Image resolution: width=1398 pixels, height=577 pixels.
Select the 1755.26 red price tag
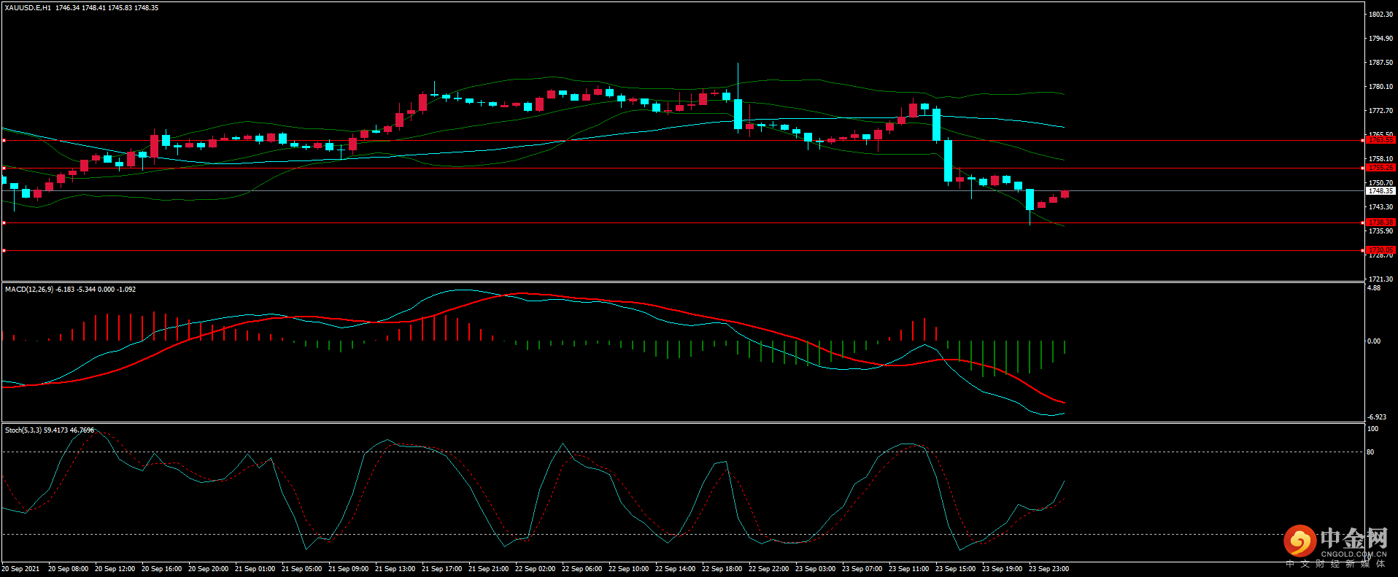1380,168
